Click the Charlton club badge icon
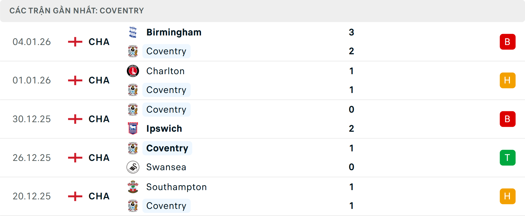525x216 pixels. (133, 71)
